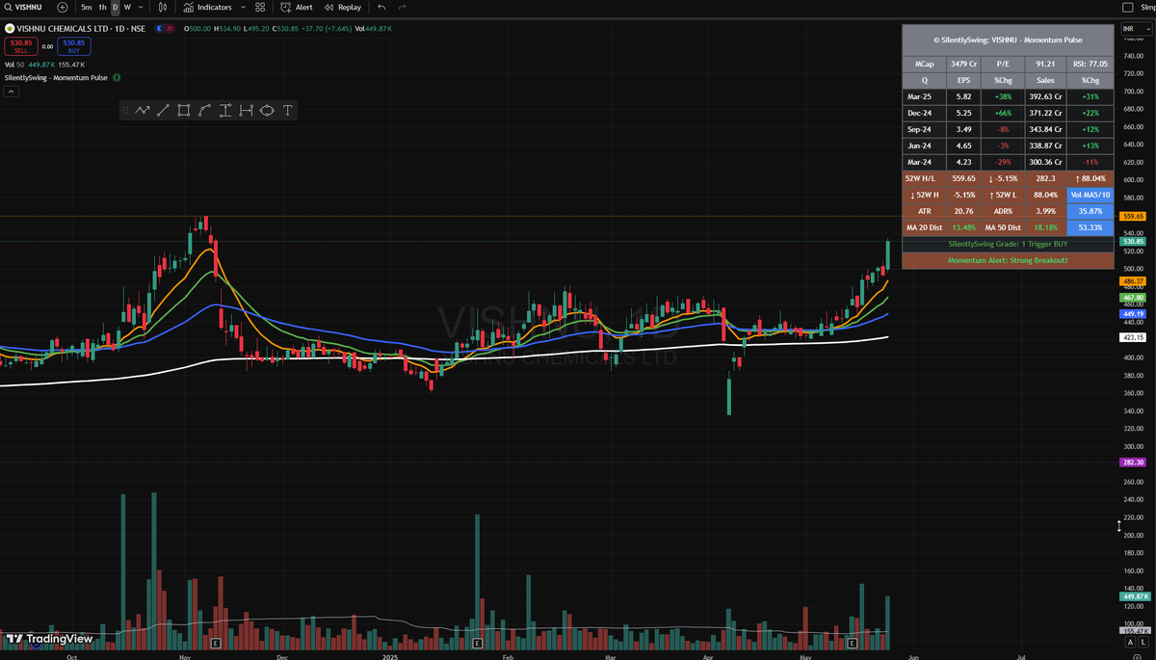Viewport: 1156px width, 660px height.
Task: Select the Text drawing tool
Action: 287,111
